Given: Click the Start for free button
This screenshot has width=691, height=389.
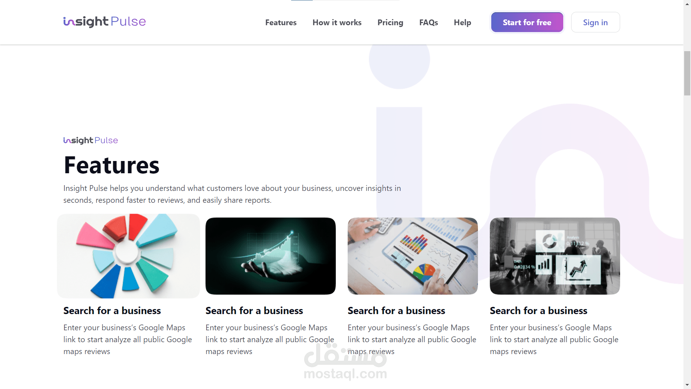Looking at the screenshot, I should [x=527, y=22].
